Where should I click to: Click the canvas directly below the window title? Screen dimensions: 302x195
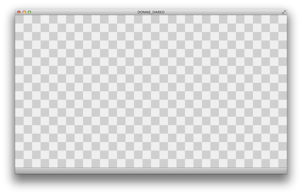tap(151, 19)
